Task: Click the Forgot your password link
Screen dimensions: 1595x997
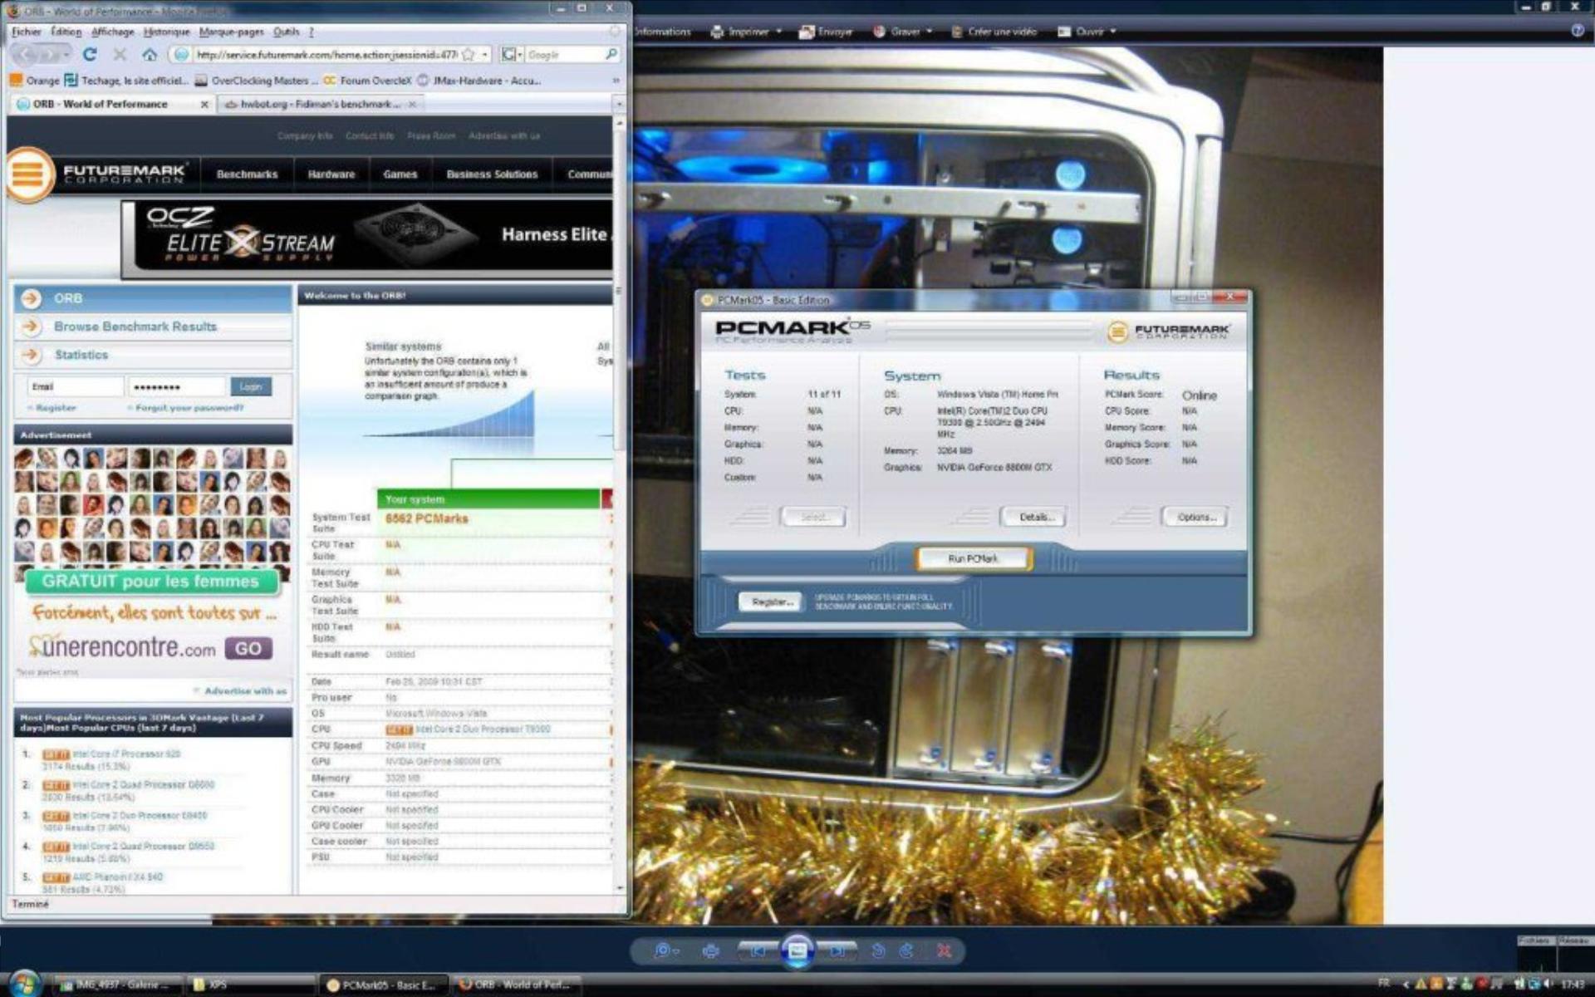Action: click(x=189, y=408)
